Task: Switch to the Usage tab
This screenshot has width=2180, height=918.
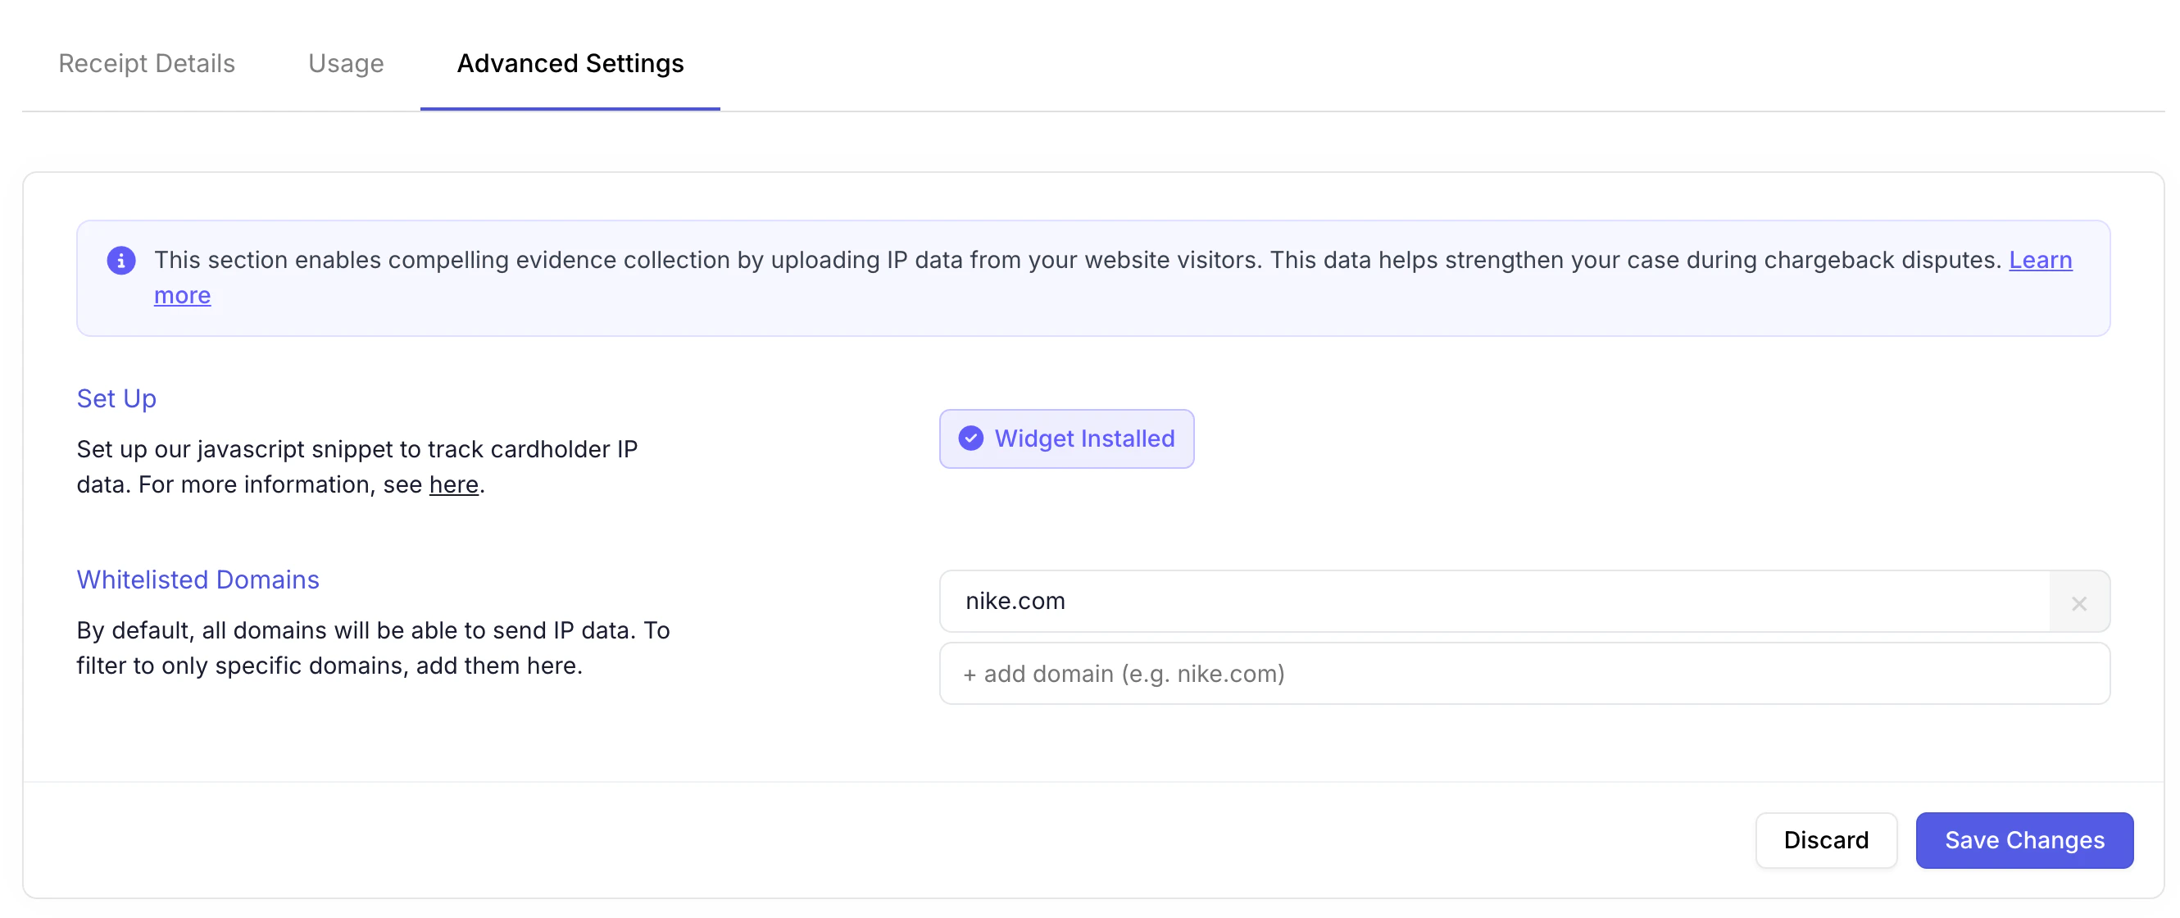Action: pyautogui.click(x=345, y=63)
